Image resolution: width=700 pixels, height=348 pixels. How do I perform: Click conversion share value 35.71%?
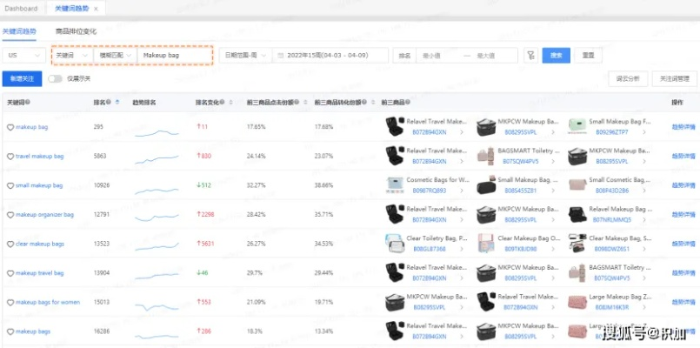click(323, 214)
